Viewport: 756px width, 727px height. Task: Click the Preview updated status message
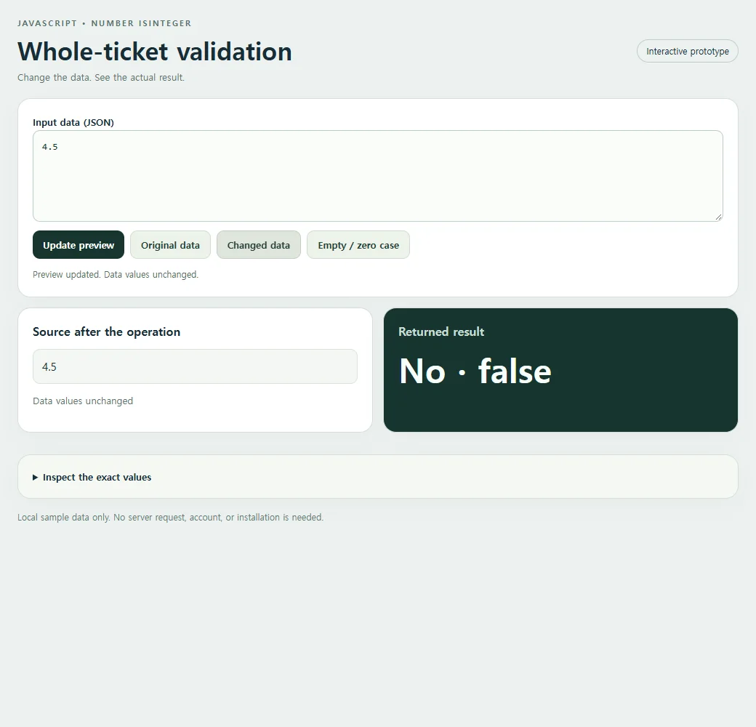tap(116, 274)
